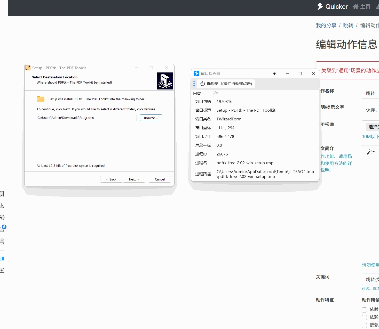Open the magic wand dropdown in the editor
Image resolution: width=379 pixels, height=329 pixels.
tap(371, 152)
